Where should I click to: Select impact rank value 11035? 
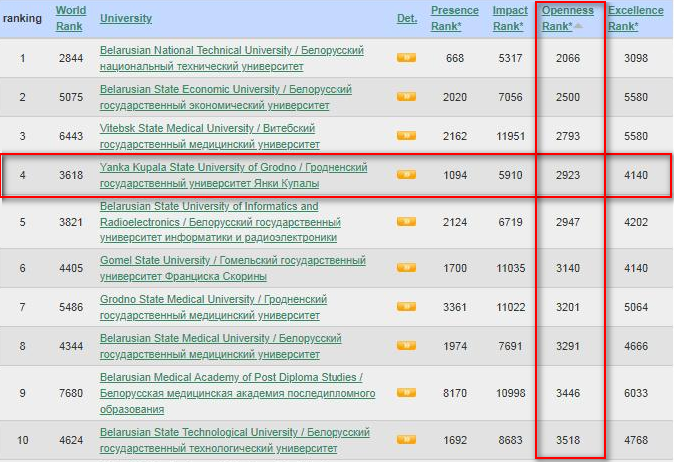click(510, 268)
